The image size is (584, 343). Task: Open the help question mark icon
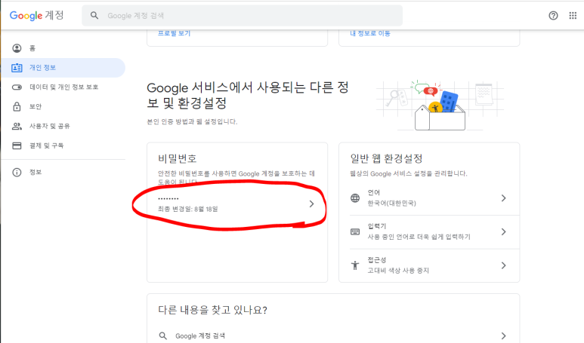click(553, 15)
